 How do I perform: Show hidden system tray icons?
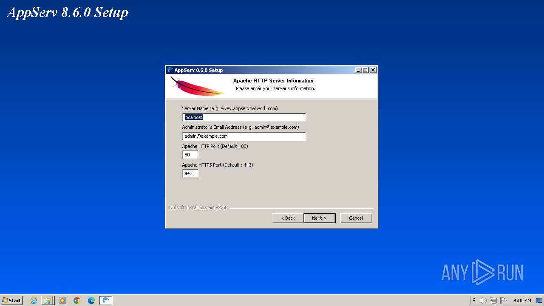tap(474, 300)
